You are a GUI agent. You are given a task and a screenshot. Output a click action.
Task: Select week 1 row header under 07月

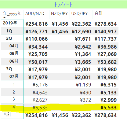[x=14, y=84]
